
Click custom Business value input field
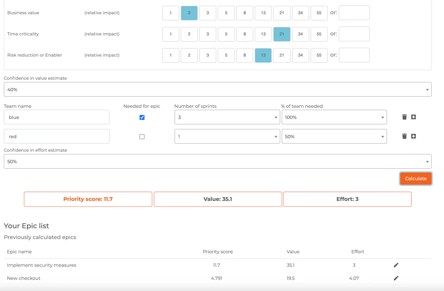[x=354, y=13]
